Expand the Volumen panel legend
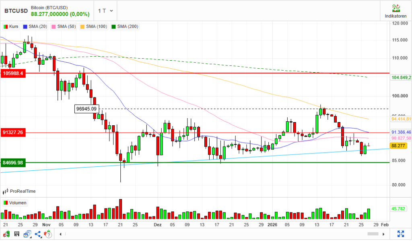 (x=15, y=203)
